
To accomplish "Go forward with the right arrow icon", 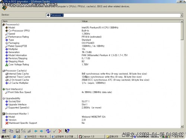I will pyautogui.click(x=41, y=131).
